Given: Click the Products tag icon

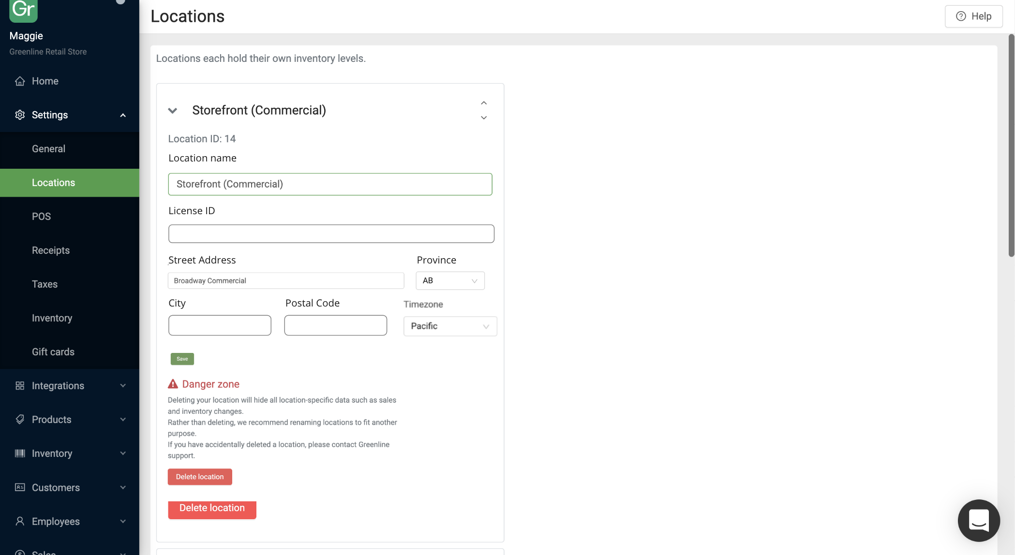Looking at the screenshot, I should pyautogui.click(x=20, y=420).
